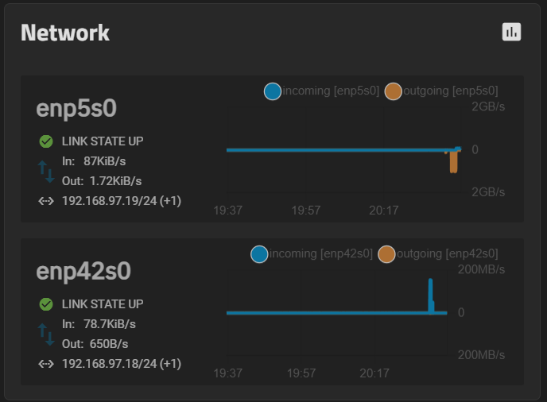Click the orange outgoing [enp42s0] color circle
547x402 pixels.
386,254
